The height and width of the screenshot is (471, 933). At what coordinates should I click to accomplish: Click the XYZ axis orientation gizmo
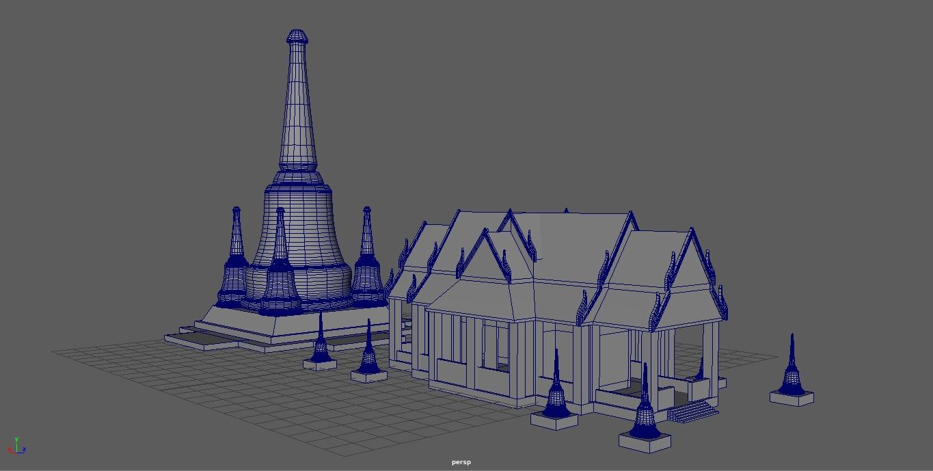click(x=16, y=446)
